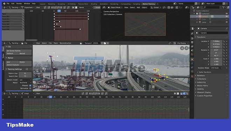Click the Pattern Size field
The image size is (231, 131).
(25, 74)
